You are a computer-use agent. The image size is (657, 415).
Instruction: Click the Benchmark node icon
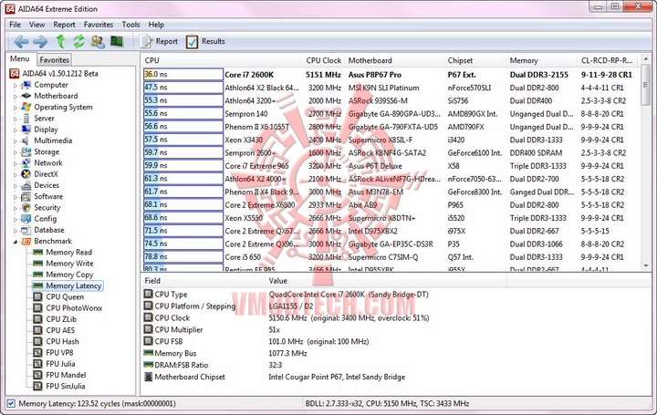[x=26, y=241]
